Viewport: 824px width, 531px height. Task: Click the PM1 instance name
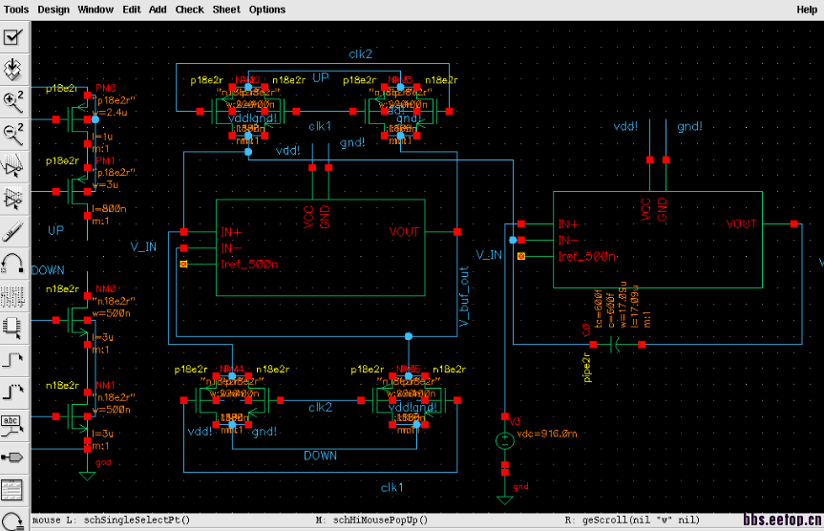point(105,160)
